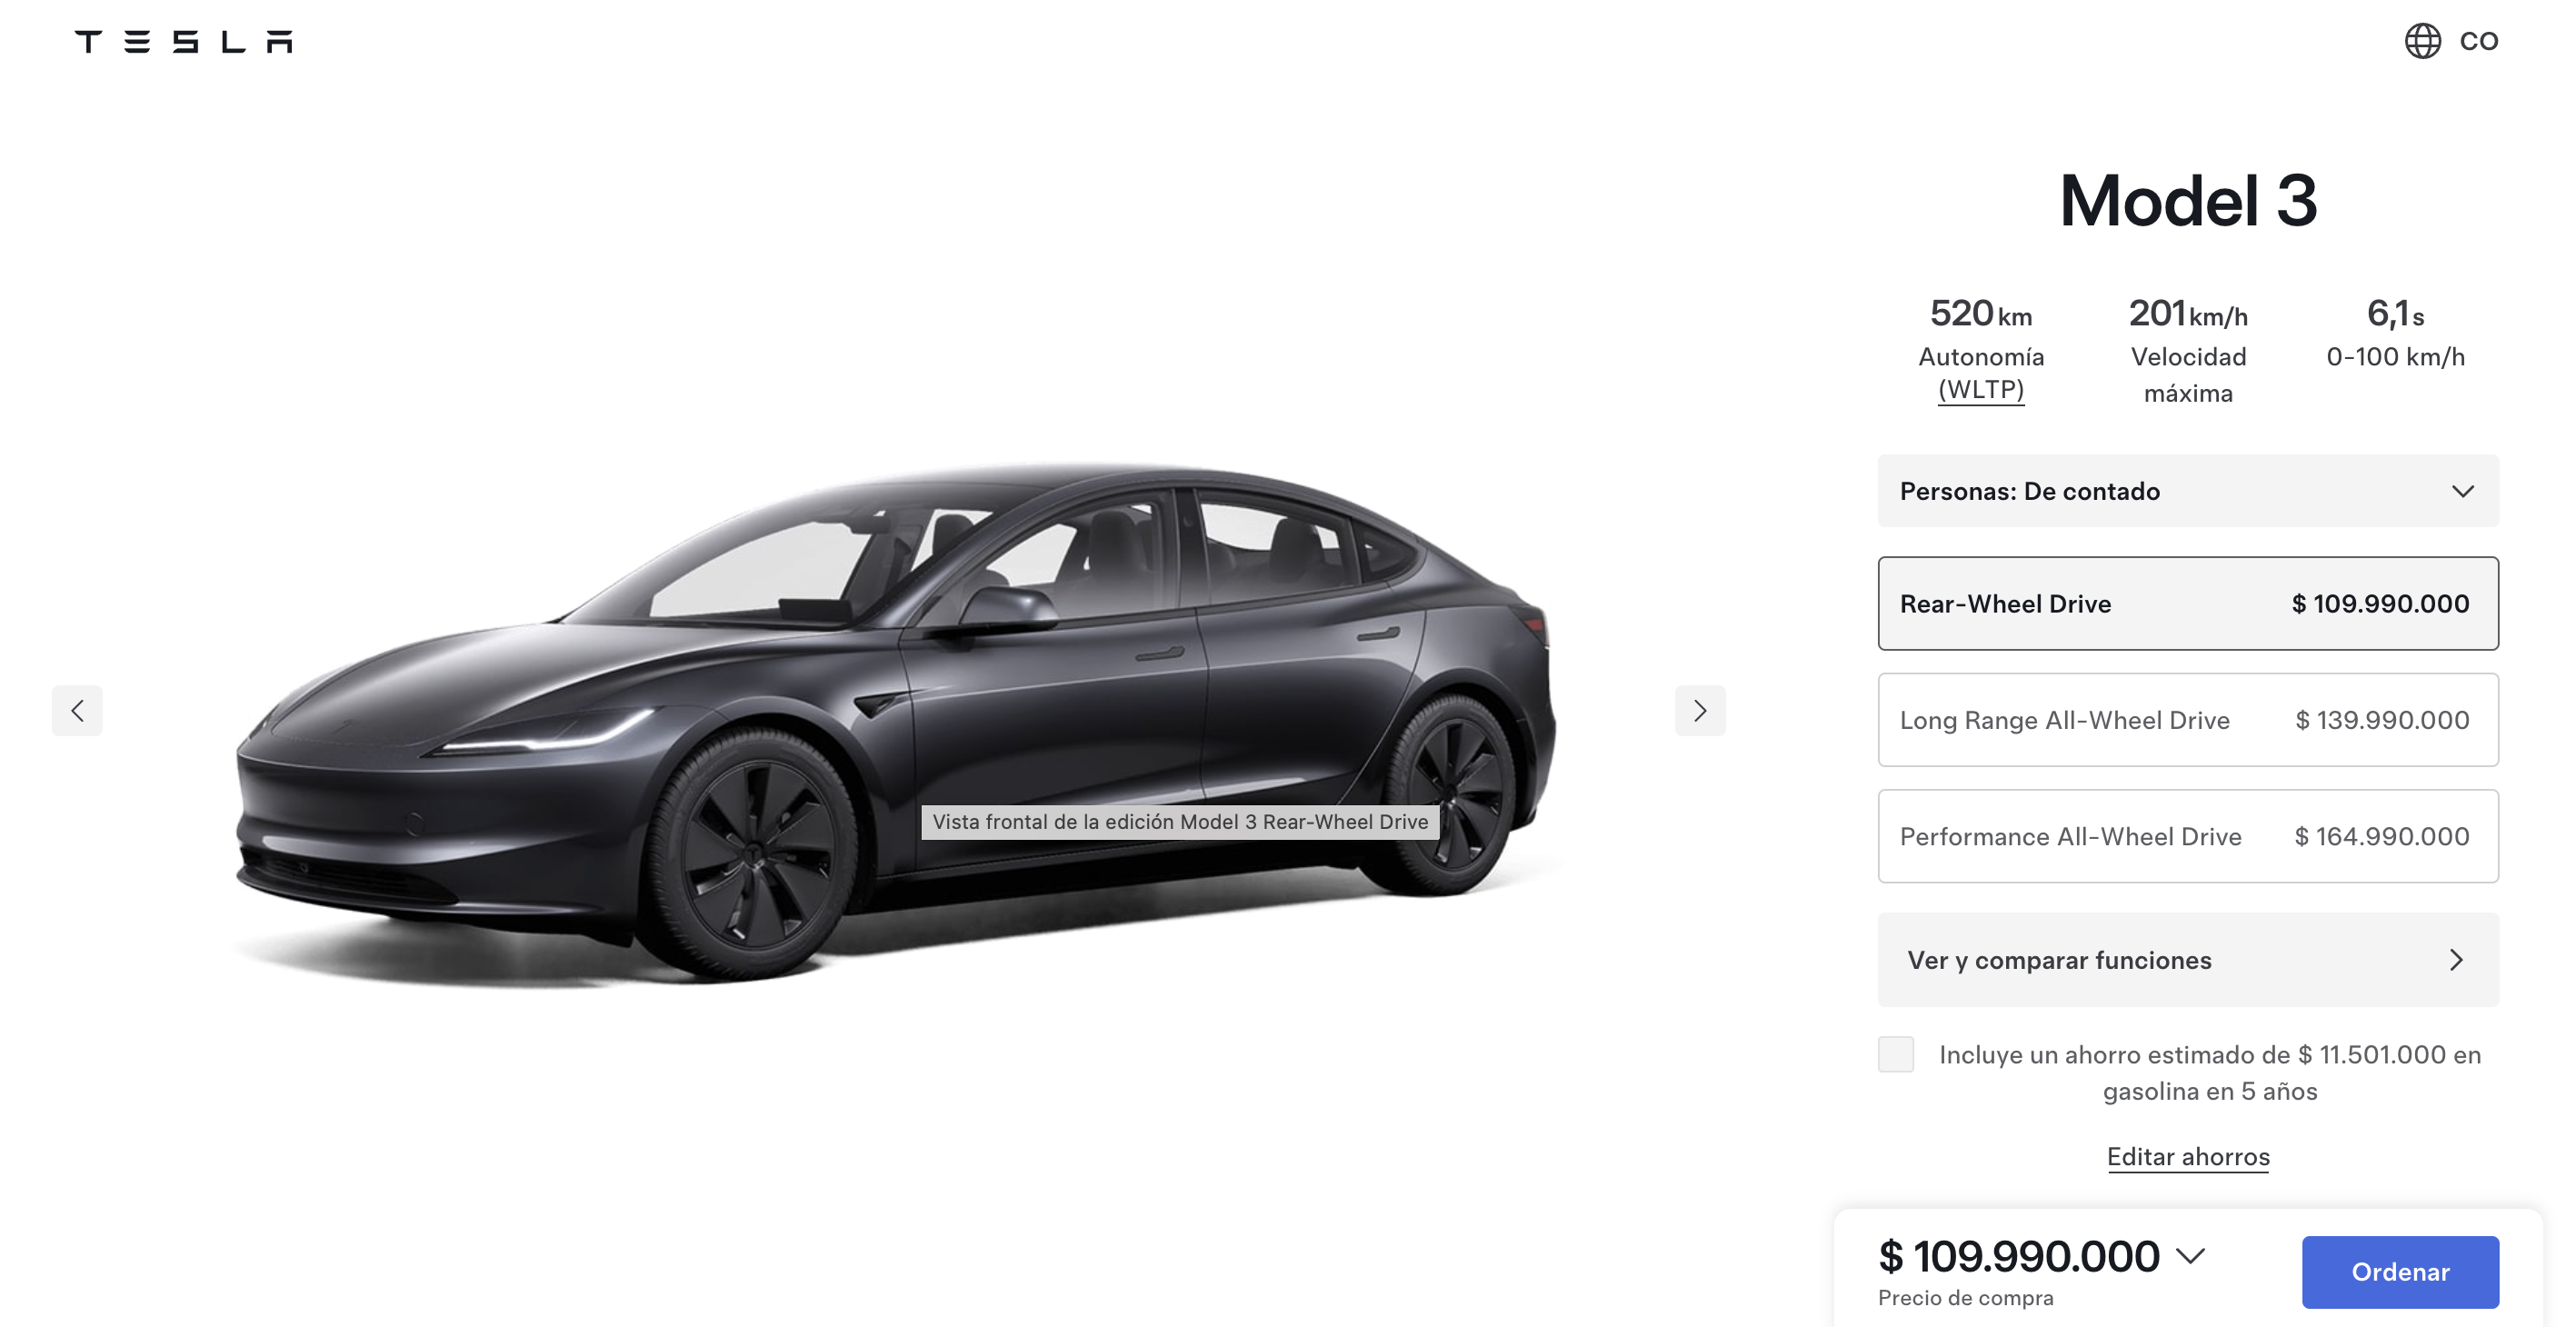
Task: Click the Model 3 heading
Action: [x=2188, y=200]
